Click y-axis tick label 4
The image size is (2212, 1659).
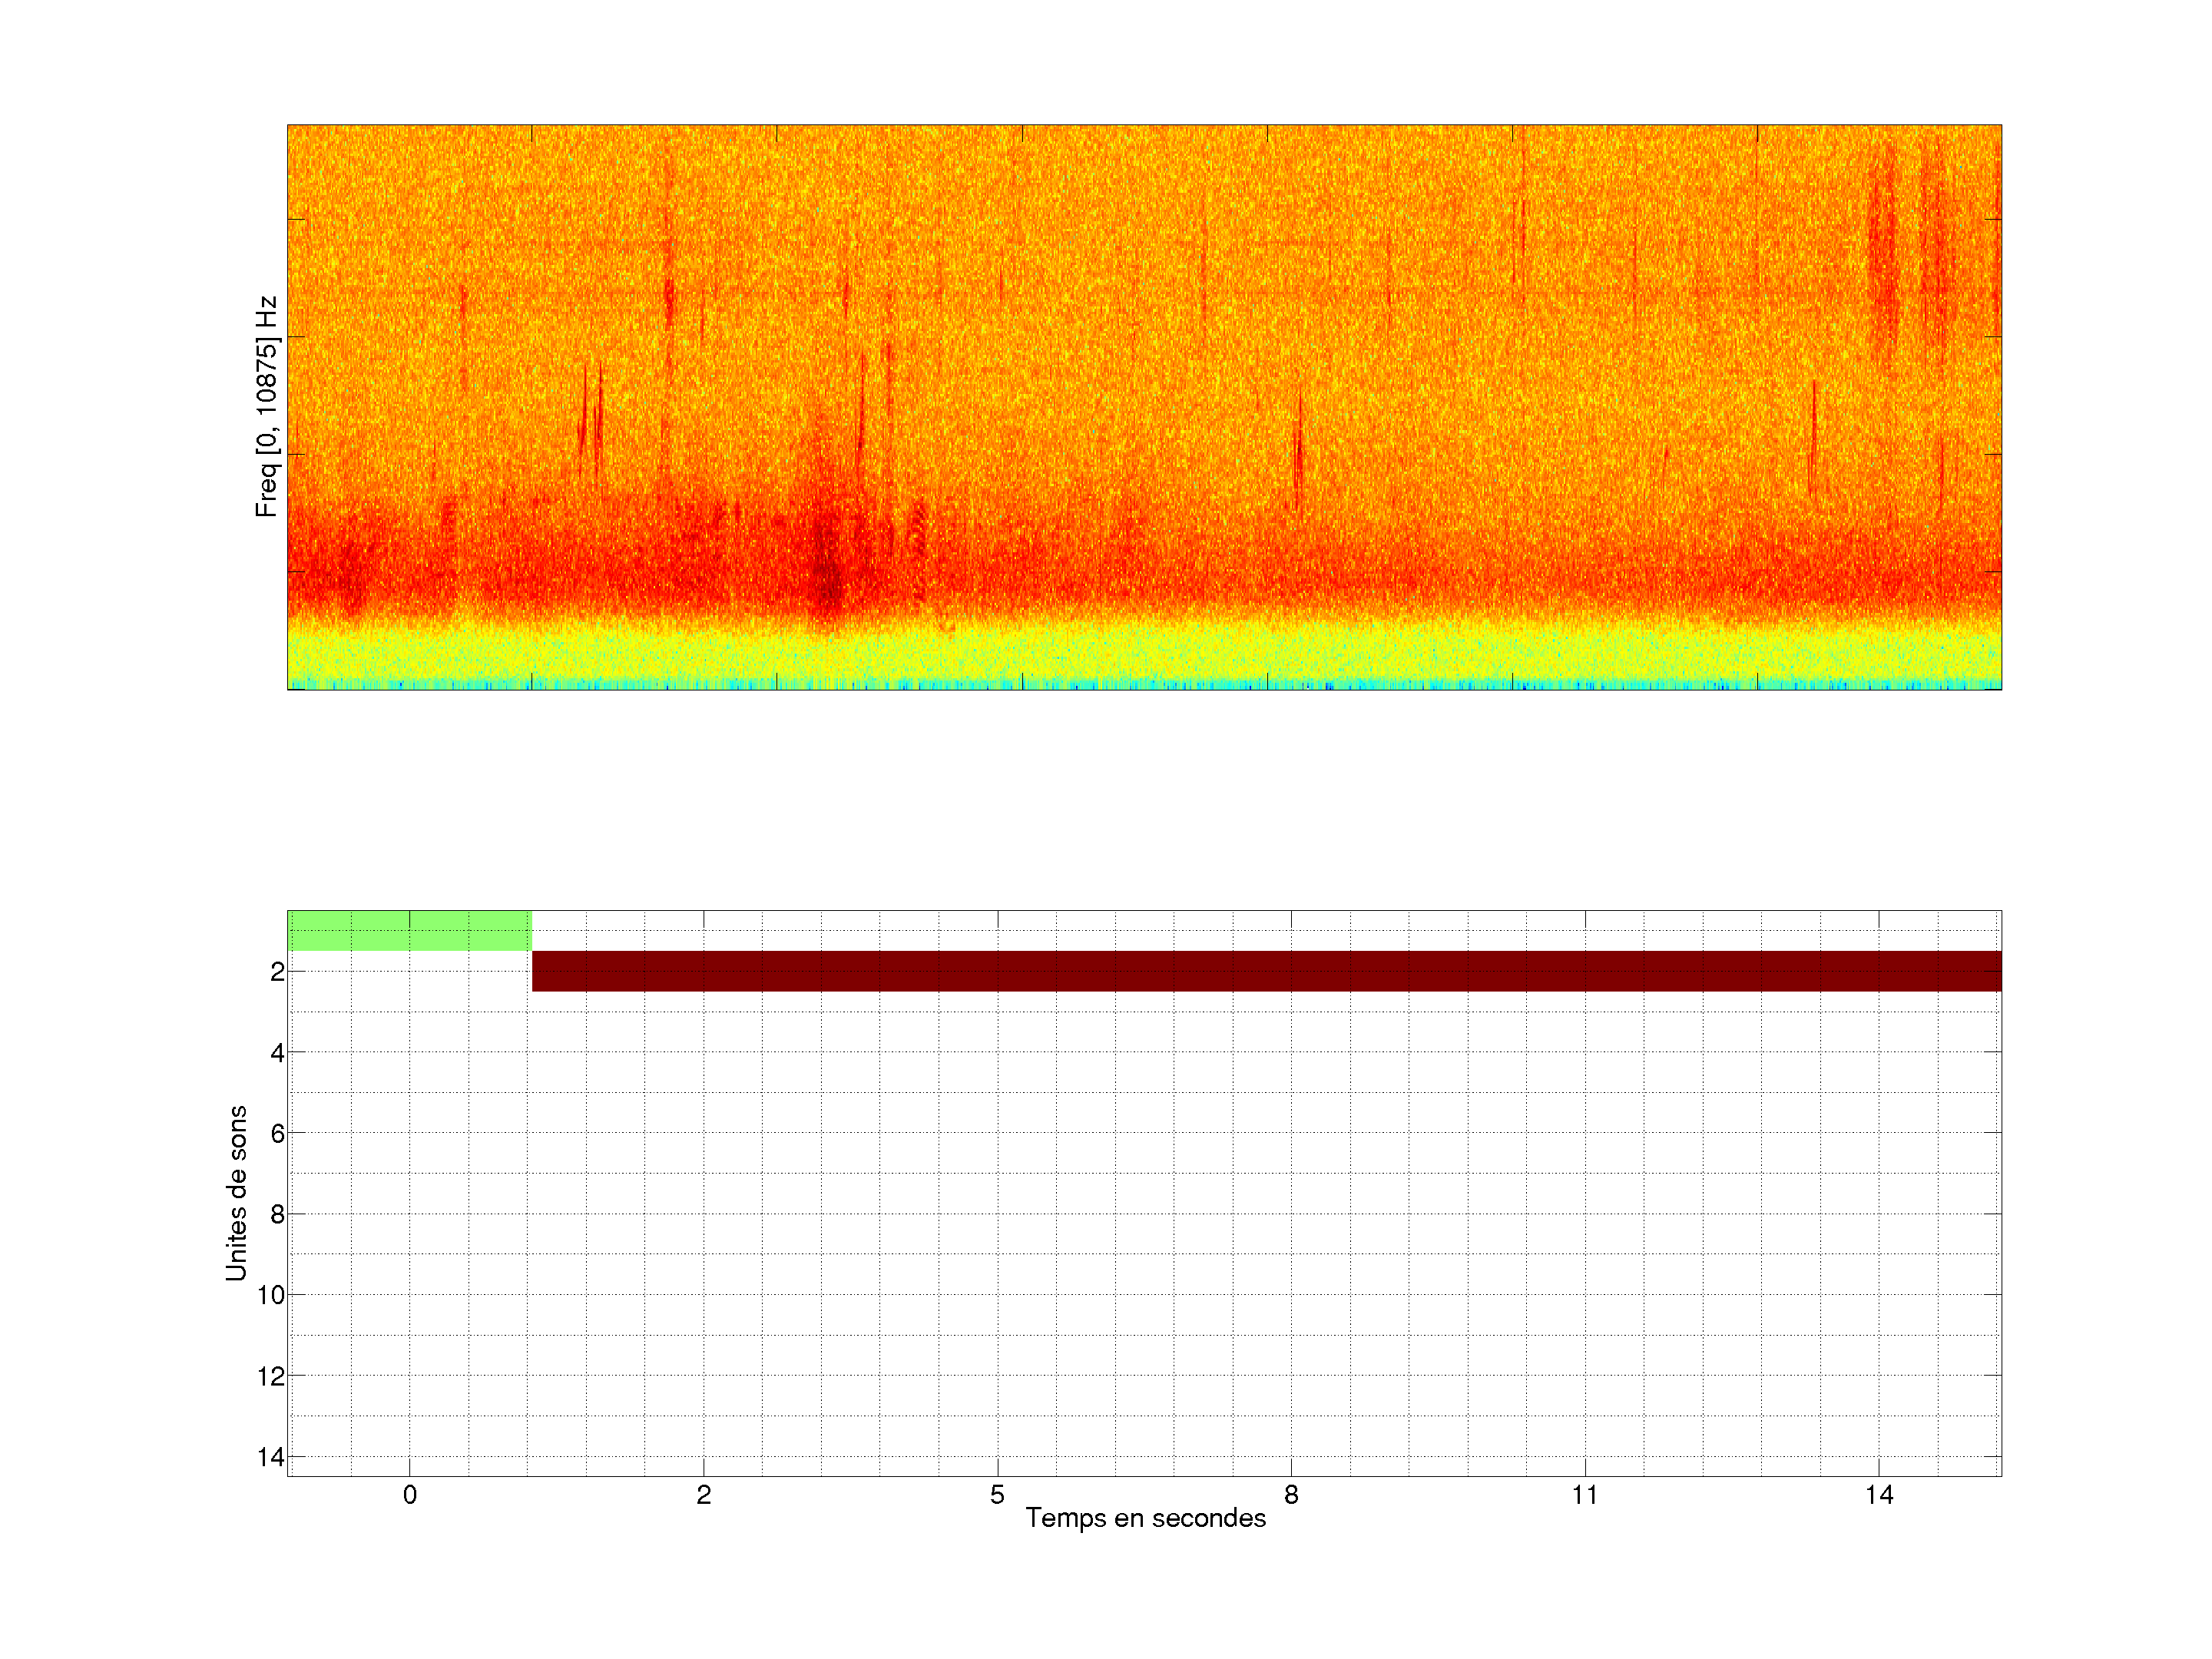pos(277,1053)
